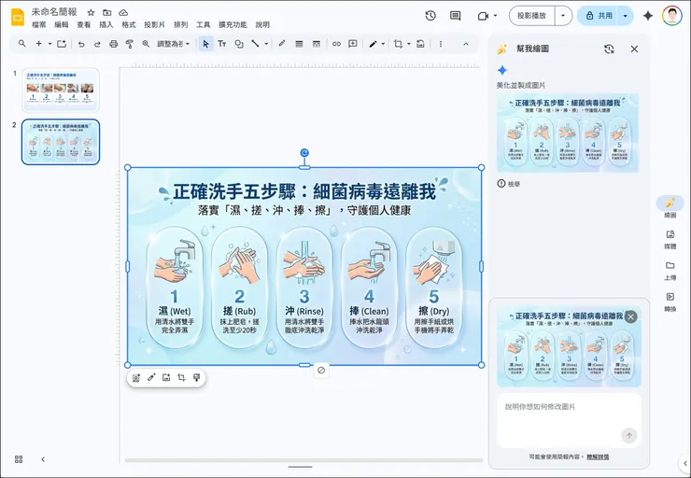Screen dimensions: 691x478
Task: Focus the 說明你想如何修改圖片 input field
Action: point(569,419)
